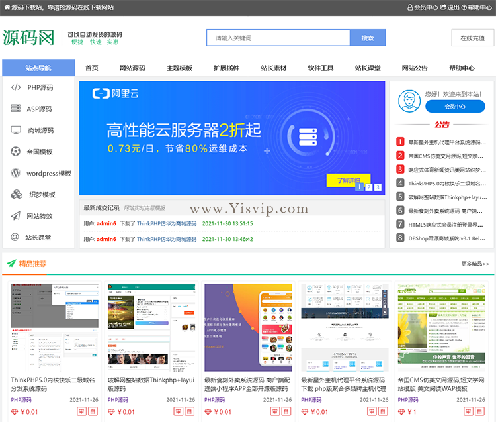Click the Aliyun logo on the banner
Image resolution: width=496 pixels, height=422 pixels.
115,93
